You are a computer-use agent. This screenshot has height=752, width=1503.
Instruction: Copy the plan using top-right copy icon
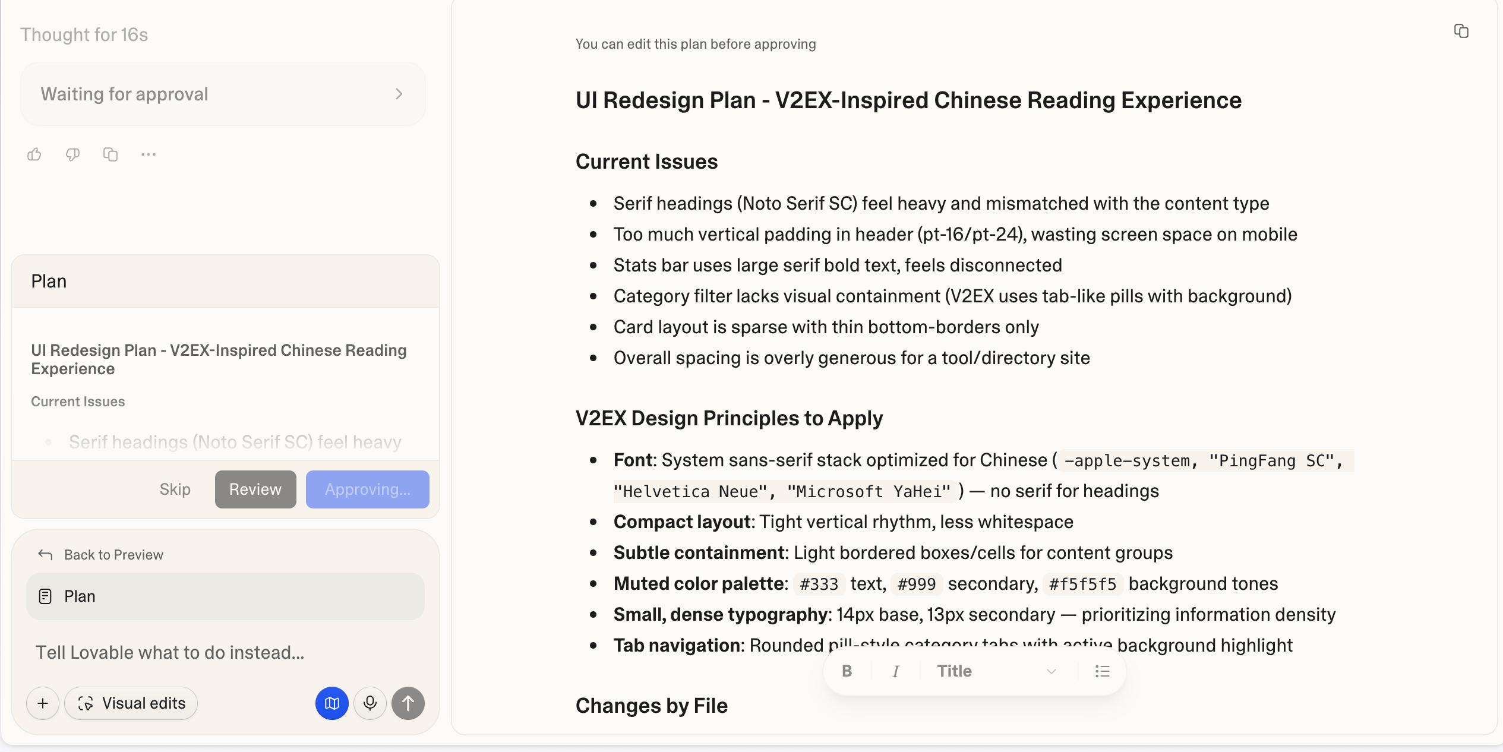1461,31
